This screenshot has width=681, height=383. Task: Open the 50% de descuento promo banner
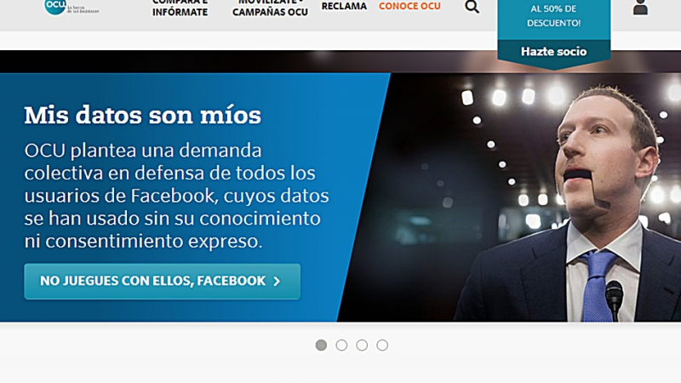click(x=554, y=15)
